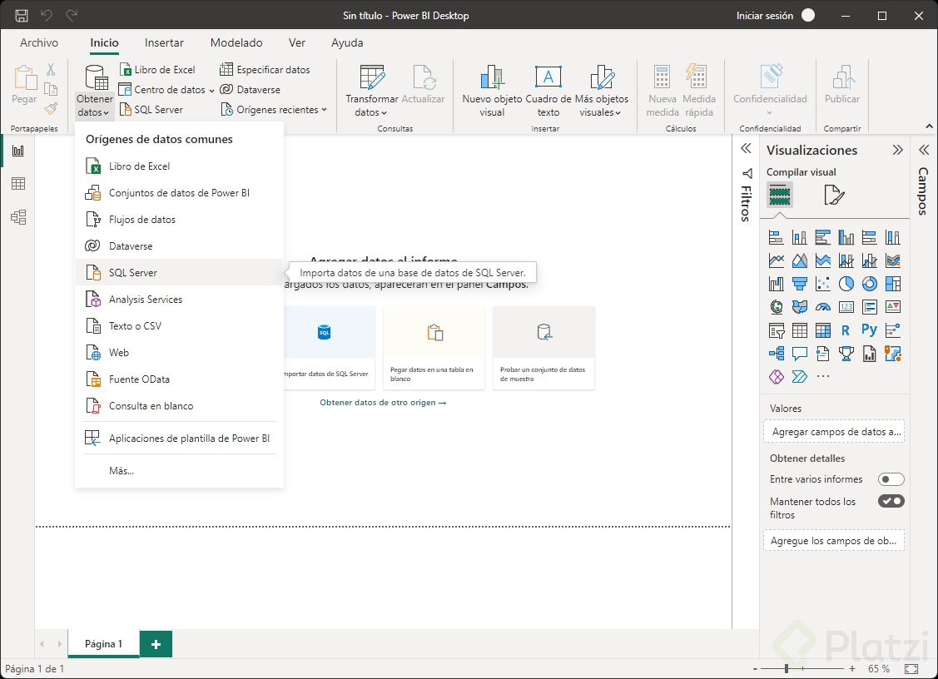This screenshot has width=938, height=679.
Task: Switch to the Modelado tab
Action: [236, 42]
